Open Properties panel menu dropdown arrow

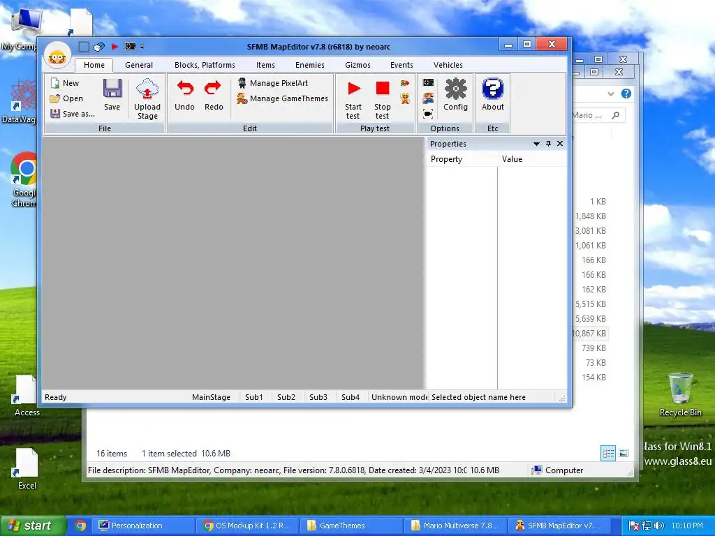point(536,144)
